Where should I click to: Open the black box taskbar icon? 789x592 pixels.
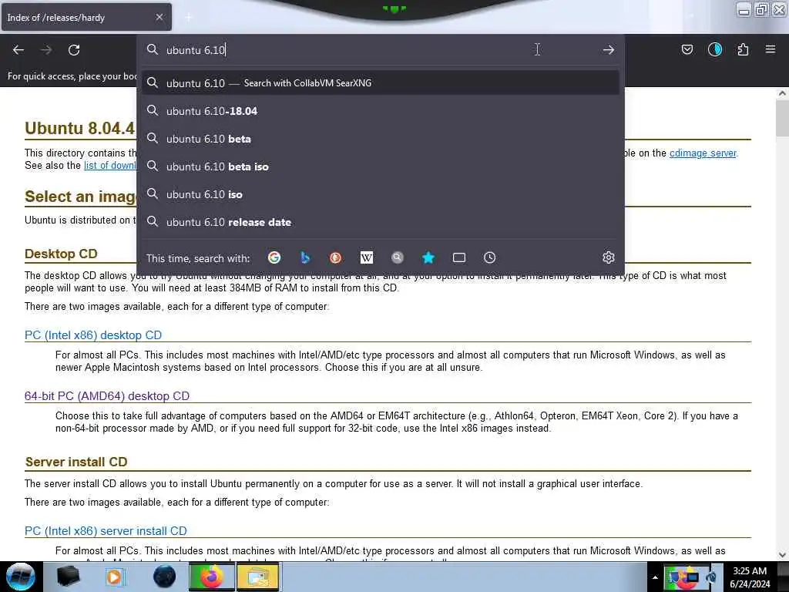coord(68,577)
